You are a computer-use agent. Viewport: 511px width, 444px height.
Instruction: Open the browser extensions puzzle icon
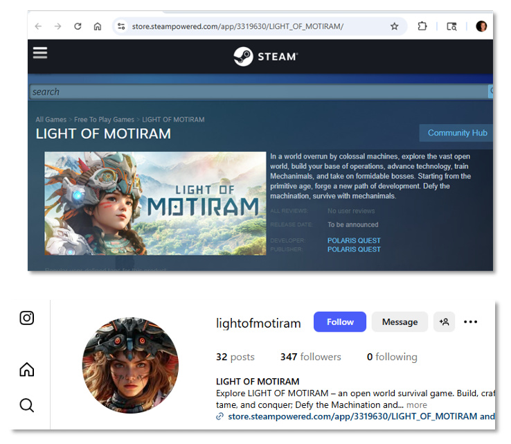click(422, 26)
